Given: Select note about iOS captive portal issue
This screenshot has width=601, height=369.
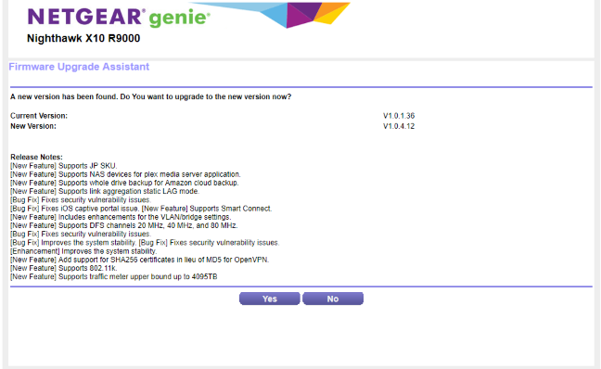Looking at the screenshot, I should click(141, 209).
